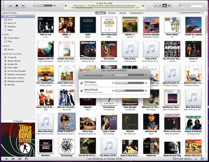Open the Moon Safari album by Air
Viewport: 209px width, 162px height.
pyautogui.click(x=172, y=25)
